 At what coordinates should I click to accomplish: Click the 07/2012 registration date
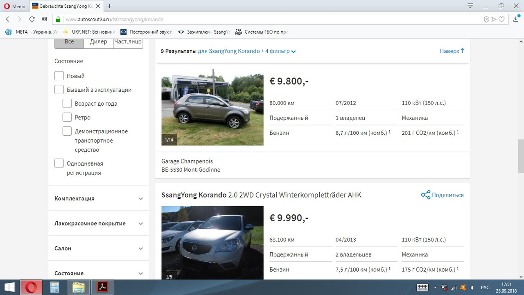[346, 103]
